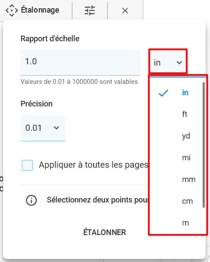Collapse the 'in' unit dropdown
The height and width of the screenshot is (262, 210).
coord(168,63)
